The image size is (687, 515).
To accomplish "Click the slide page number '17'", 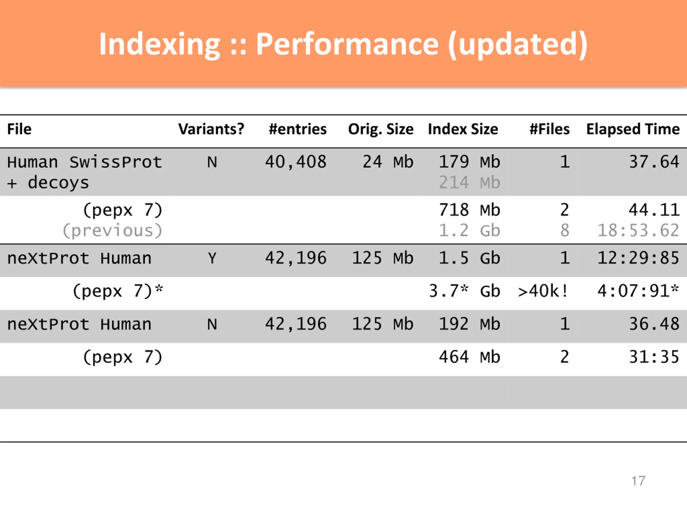I will pos(638,481).
